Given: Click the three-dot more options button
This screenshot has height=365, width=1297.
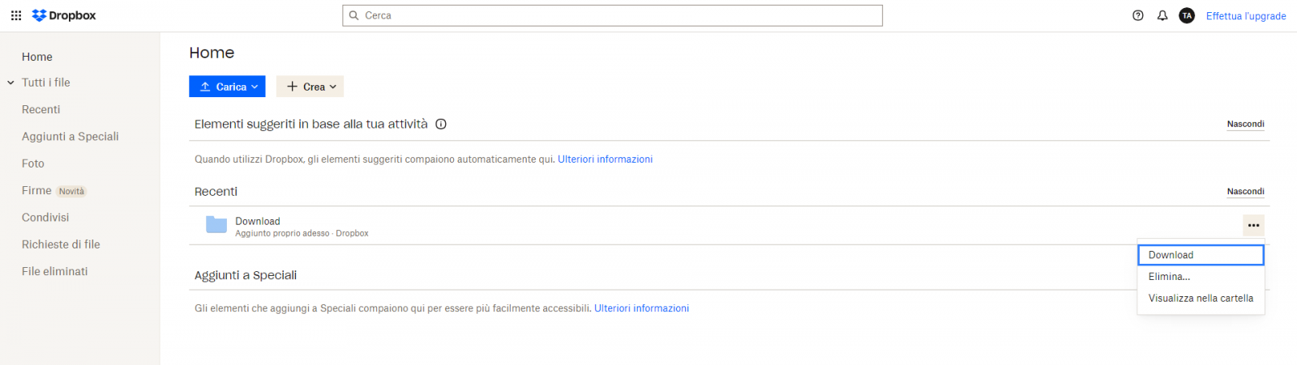Looking at the screenshot, I should (x=1253, y=225).
